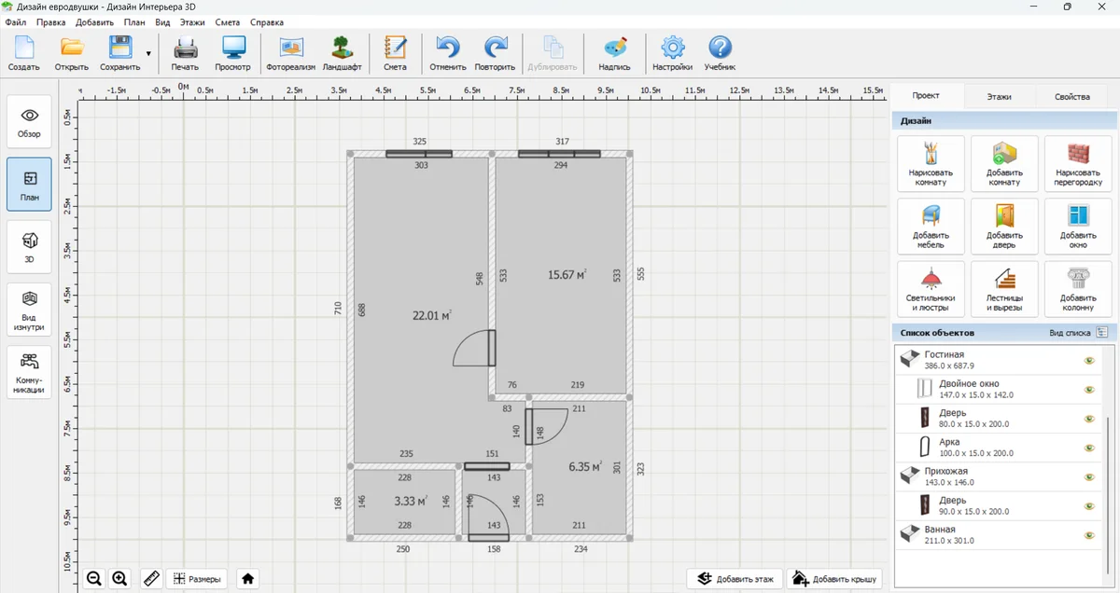Switch to the Свойства tab
The width and height of the screenshot is (1120, 593).
pos(1071,96)
